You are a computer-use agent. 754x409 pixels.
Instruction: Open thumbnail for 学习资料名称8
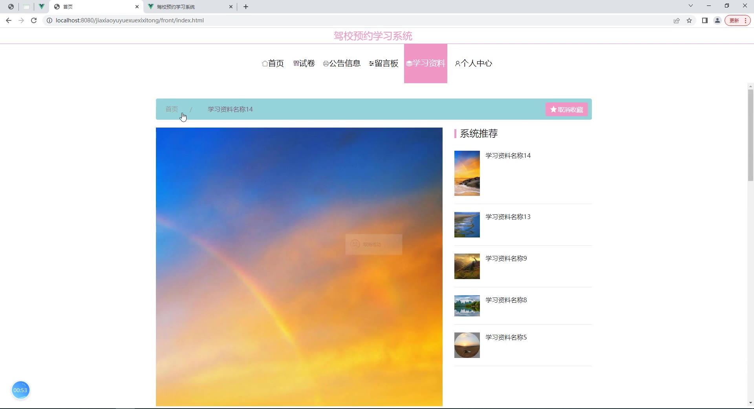point(467,306)
